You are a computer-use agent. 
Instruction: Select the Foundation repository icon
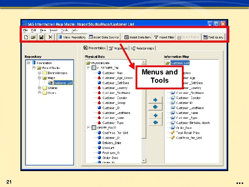[x=34, y=63]
